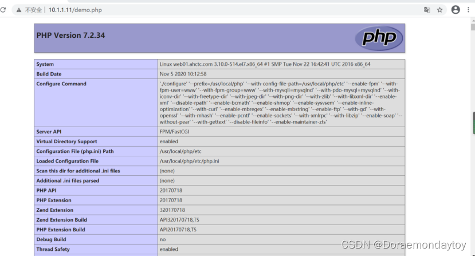475x256 pixels.
Task: Click the Linux web01.ahctc.com system value
Action: pyautogui.click(x=265, y=64)
